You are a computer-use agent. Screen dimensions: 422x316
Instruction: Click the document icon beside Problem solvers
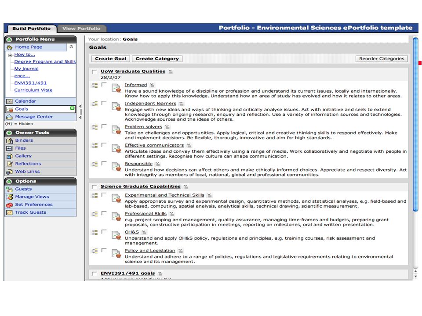point(116,130)
